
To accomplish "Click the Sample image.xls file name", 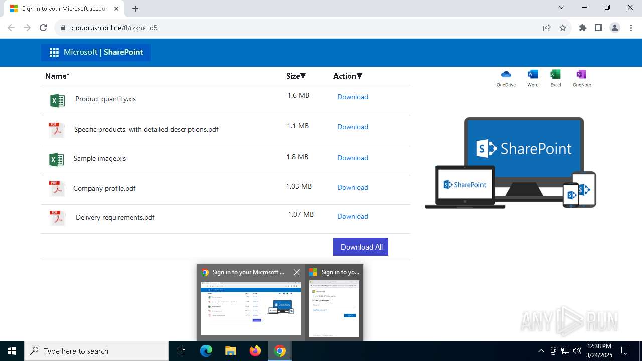I will [100, 158].
